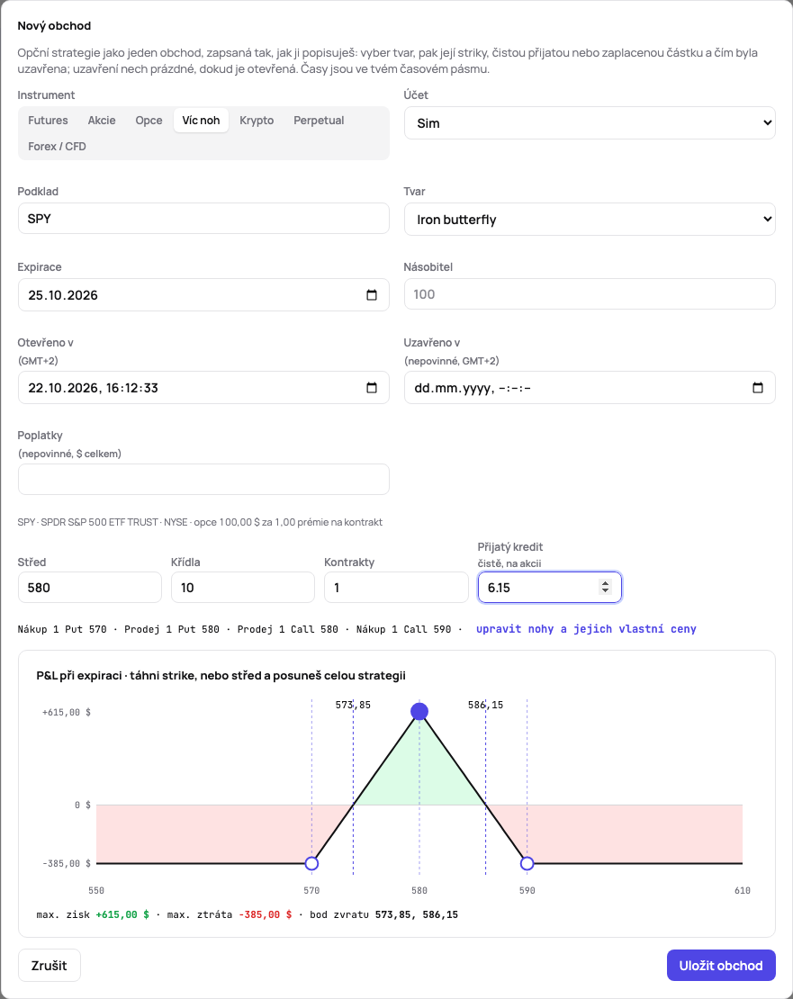
Task: Open the calendar picker for Expirace date
Action: click(x=372, y=295)
